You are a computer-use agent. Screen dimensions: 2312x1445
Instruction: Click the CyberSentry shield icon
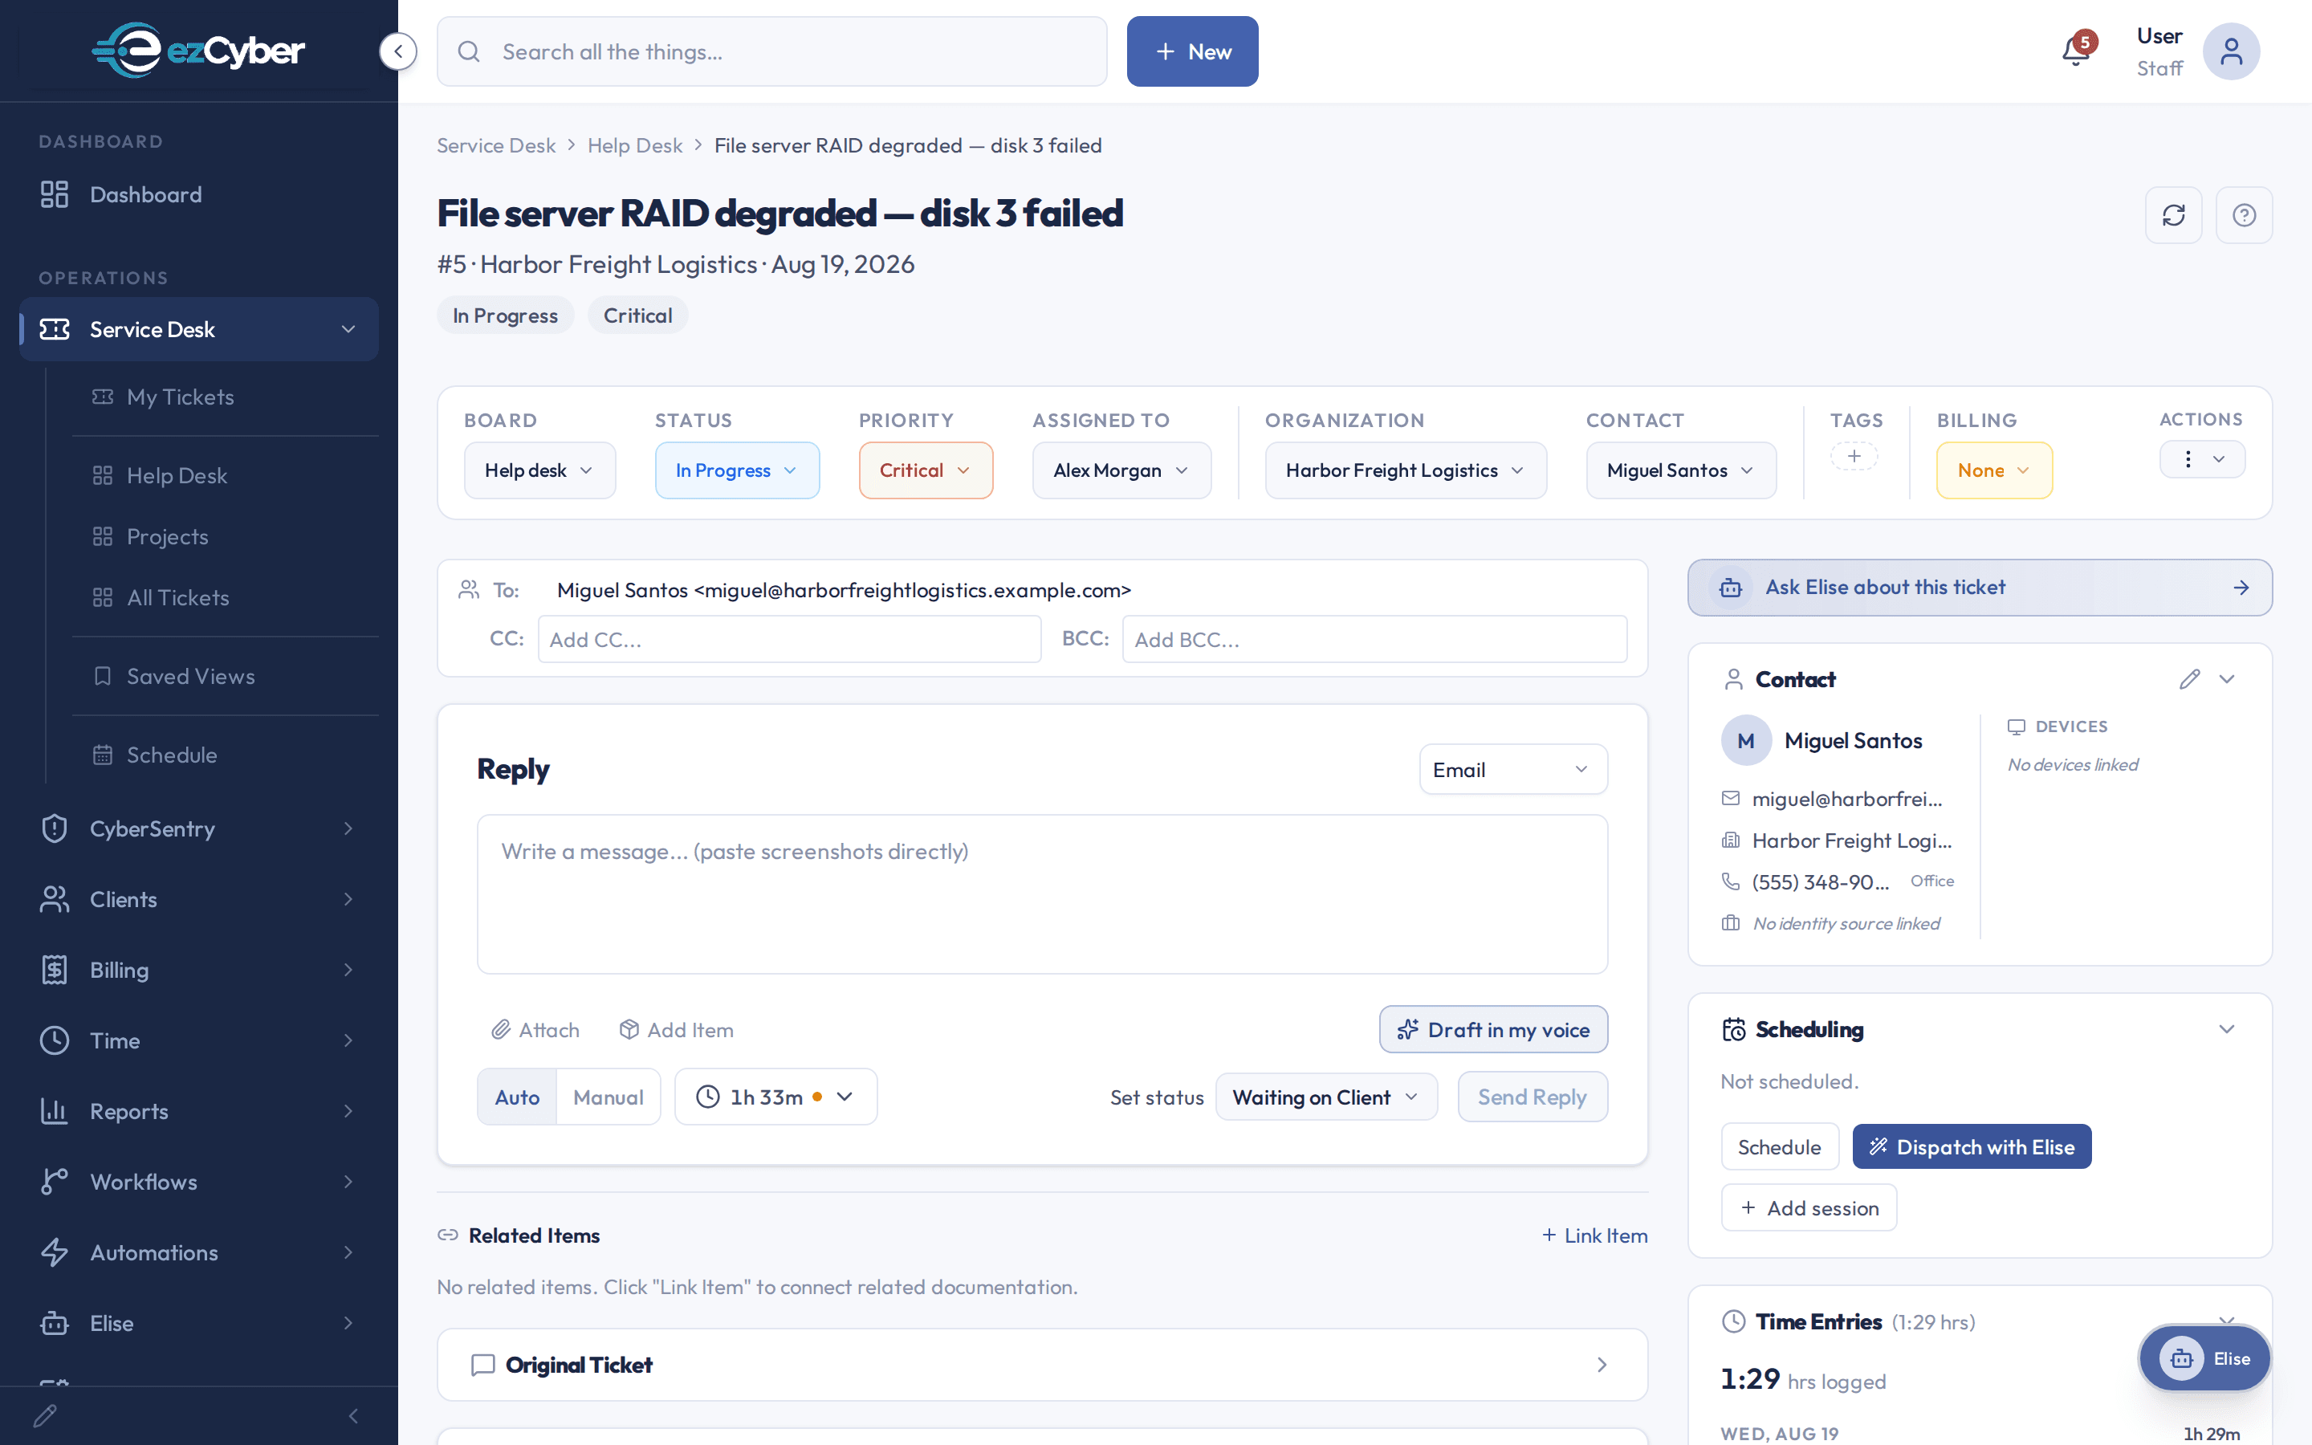coord(55,828)
